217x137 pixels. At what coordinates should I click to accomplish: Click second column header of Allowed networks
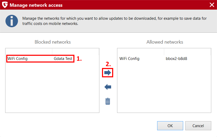pos(187,52)
